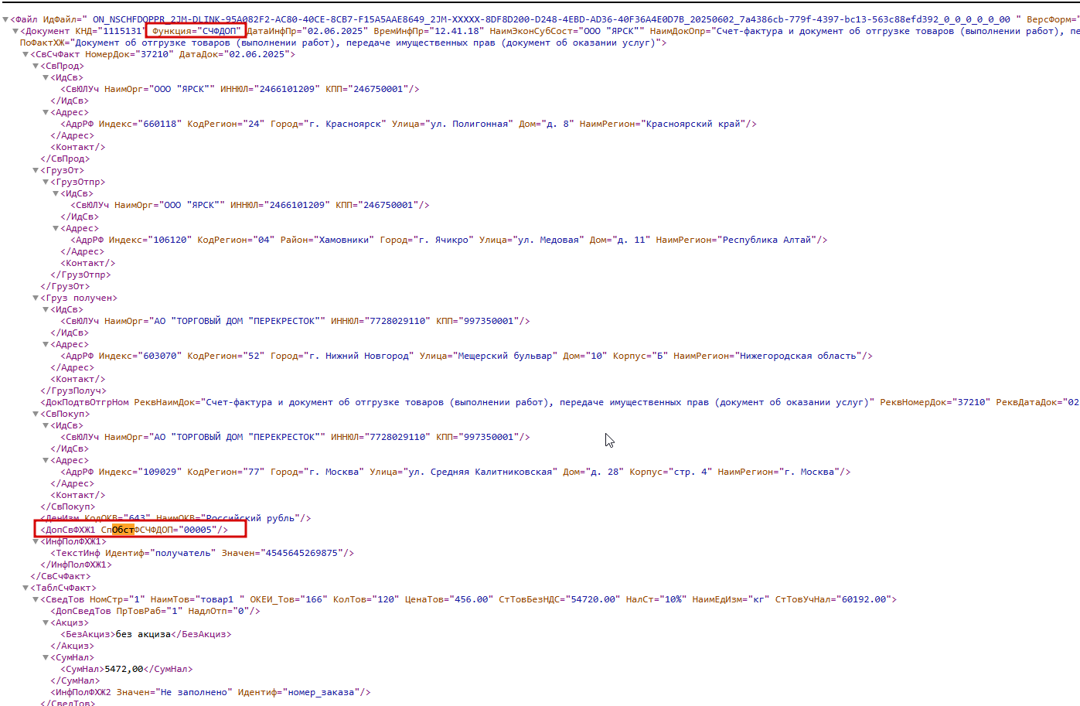The height and width of the screenshot is (706, 1080).
Task: Collapse the Груз получен node
Action: pyautogui.click(x=36, y=298)
